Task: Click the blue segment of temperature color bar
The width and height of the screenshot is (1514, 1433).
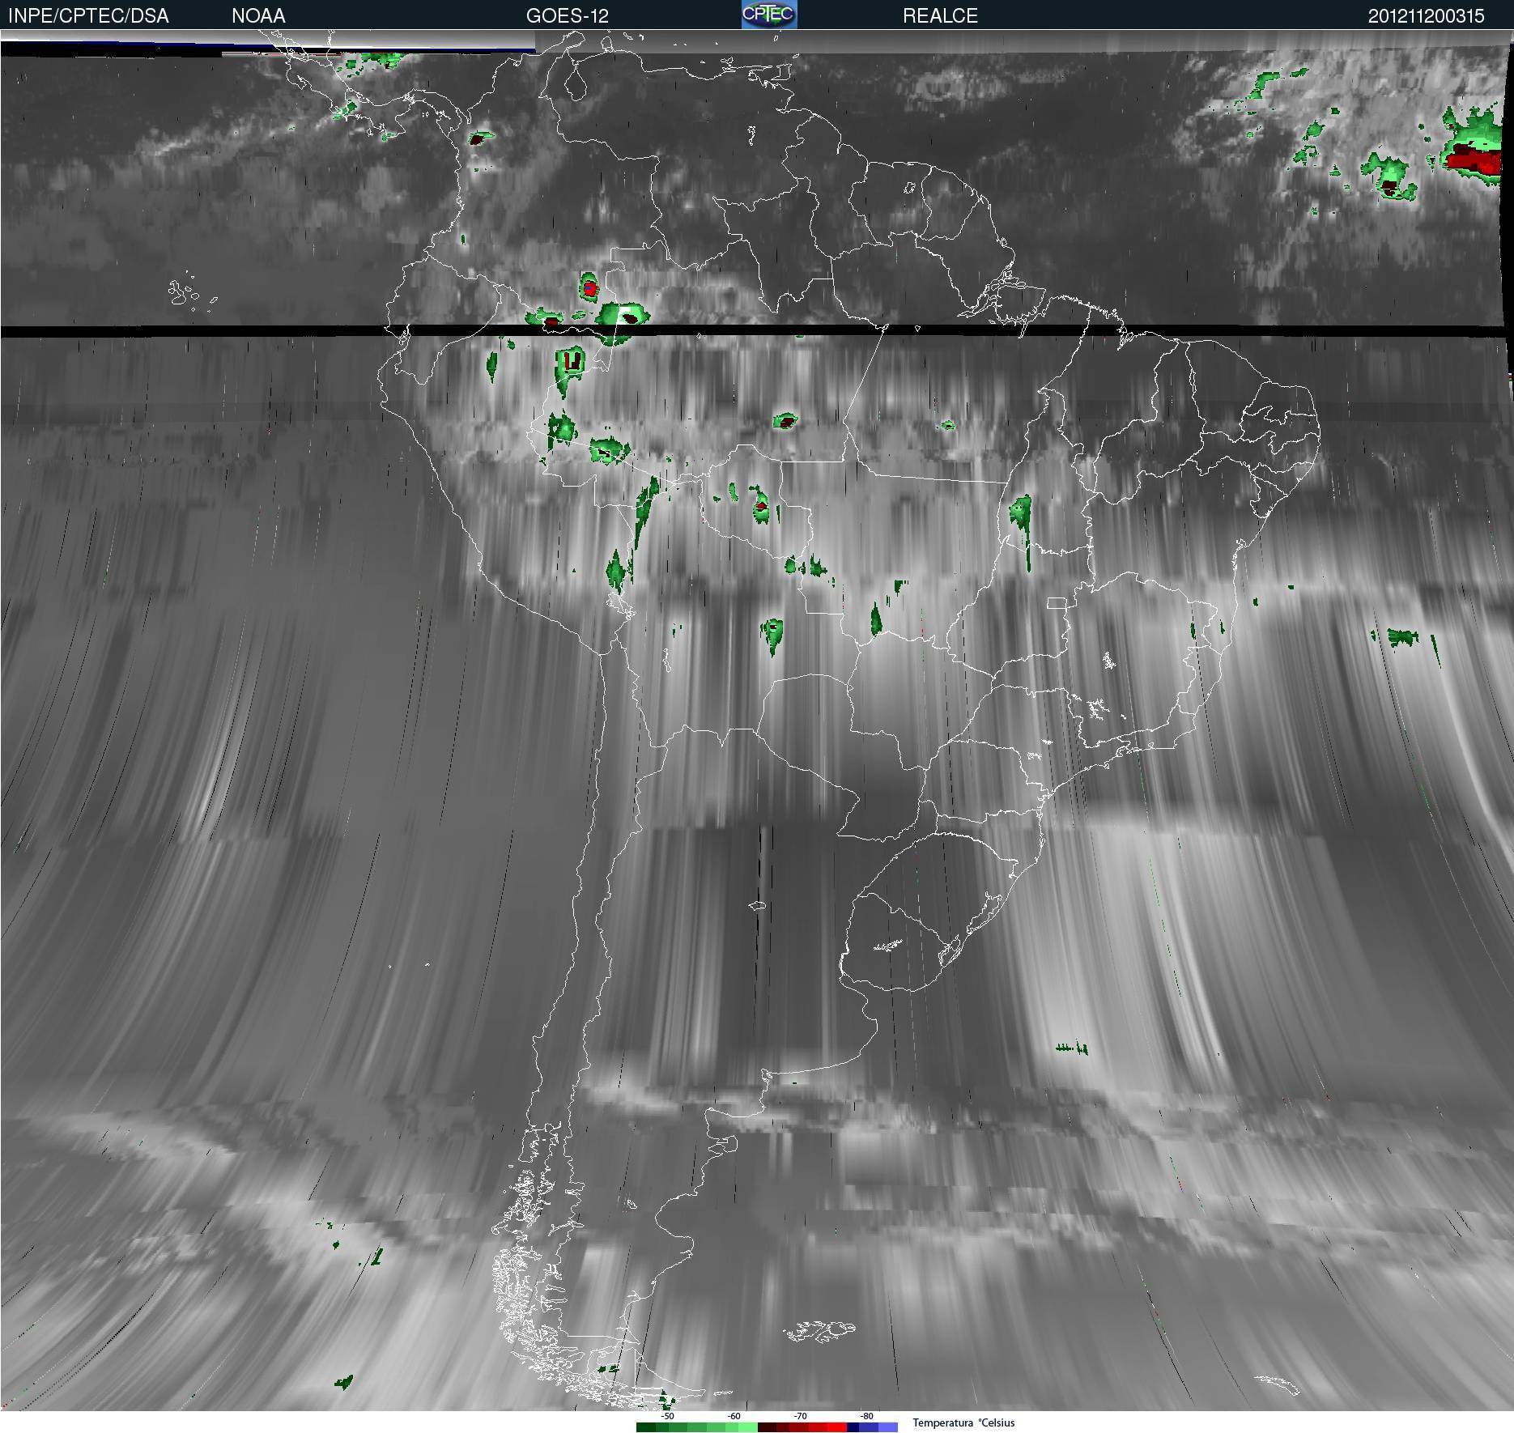Action: click(872, 1427)
